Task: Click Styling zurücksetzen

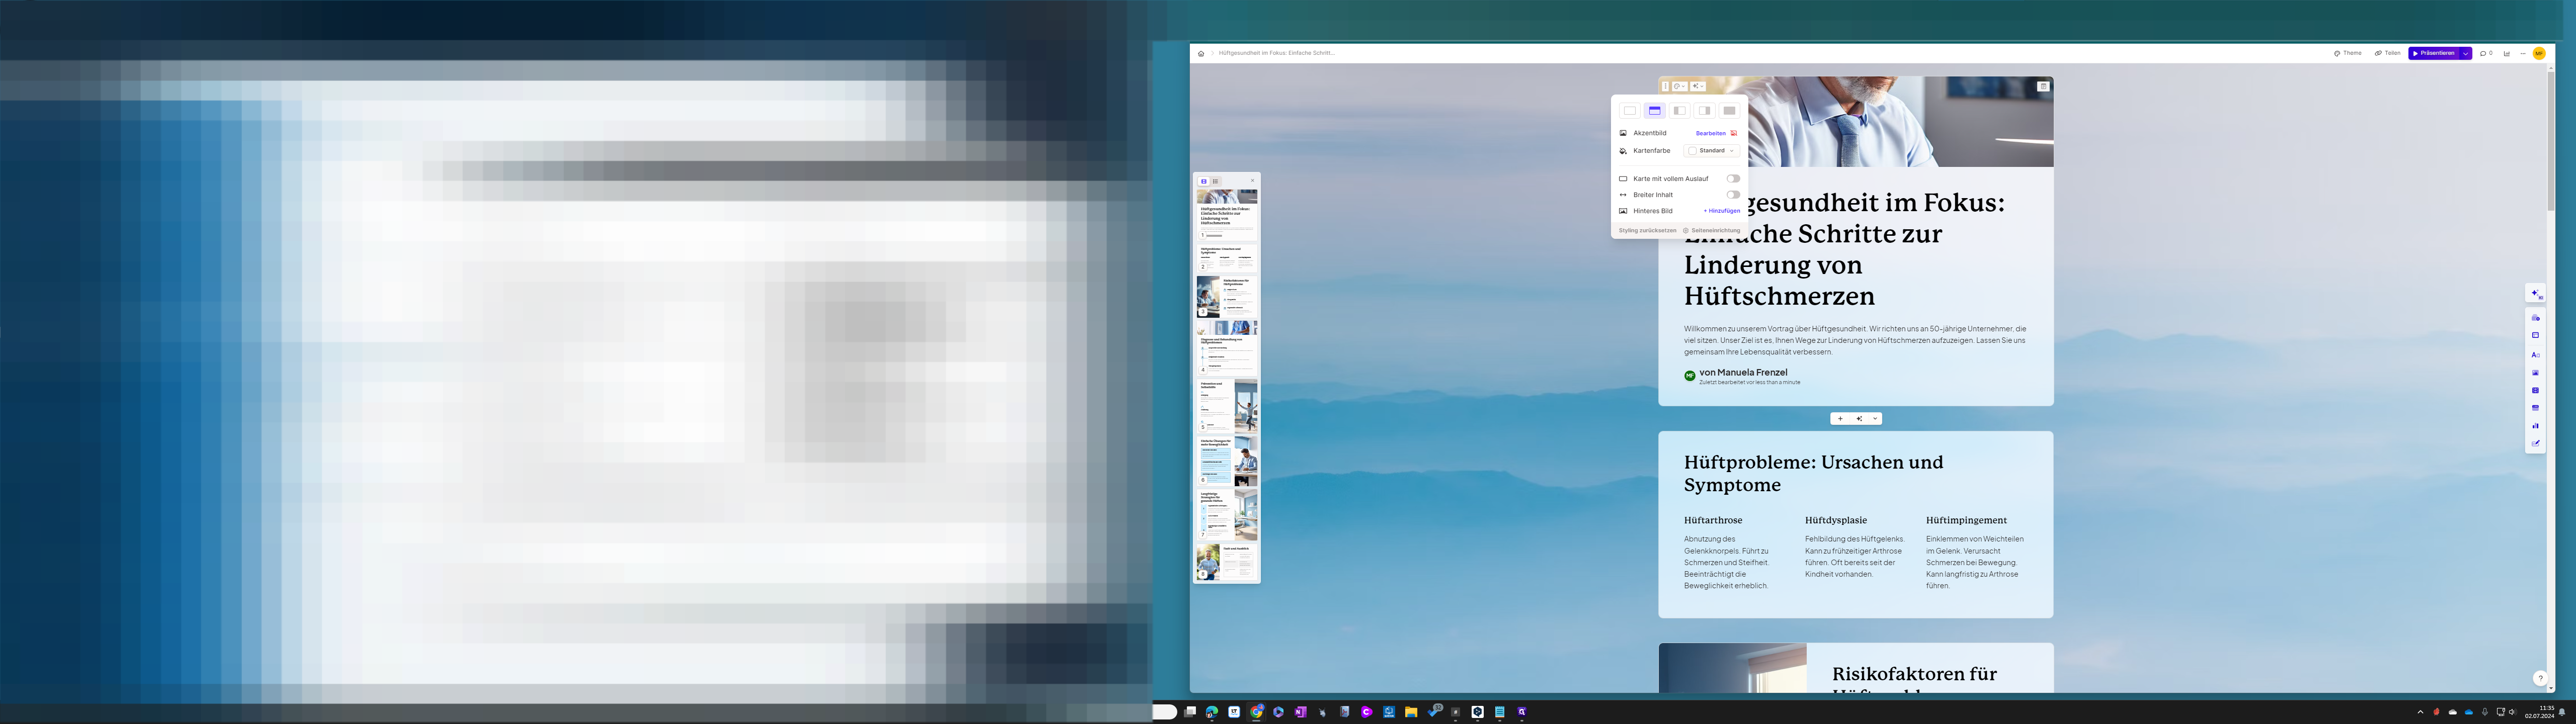Action: [x=1647, y=231]
